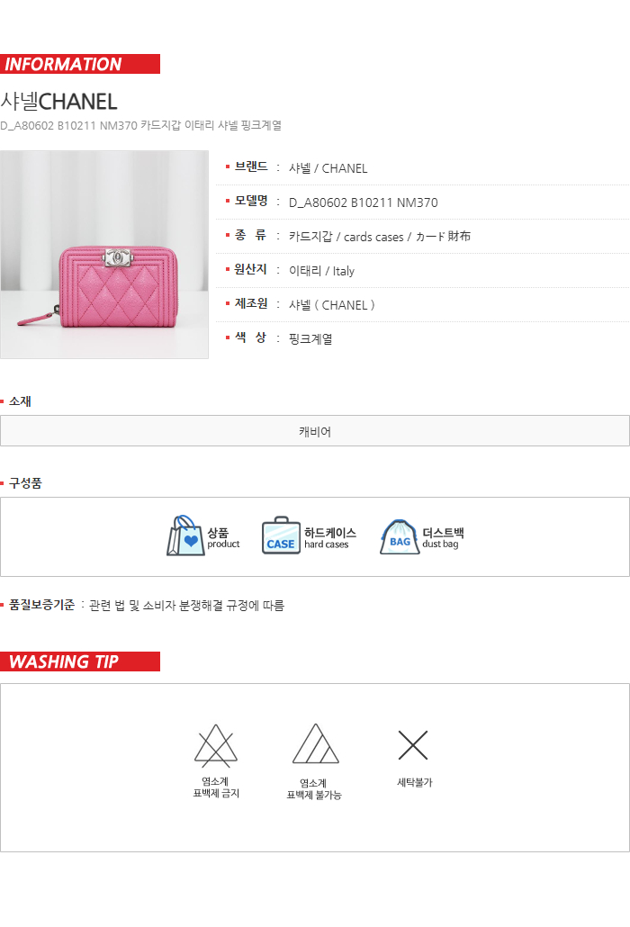Click the 샤넬CHANEL product title

pos(58,102)
